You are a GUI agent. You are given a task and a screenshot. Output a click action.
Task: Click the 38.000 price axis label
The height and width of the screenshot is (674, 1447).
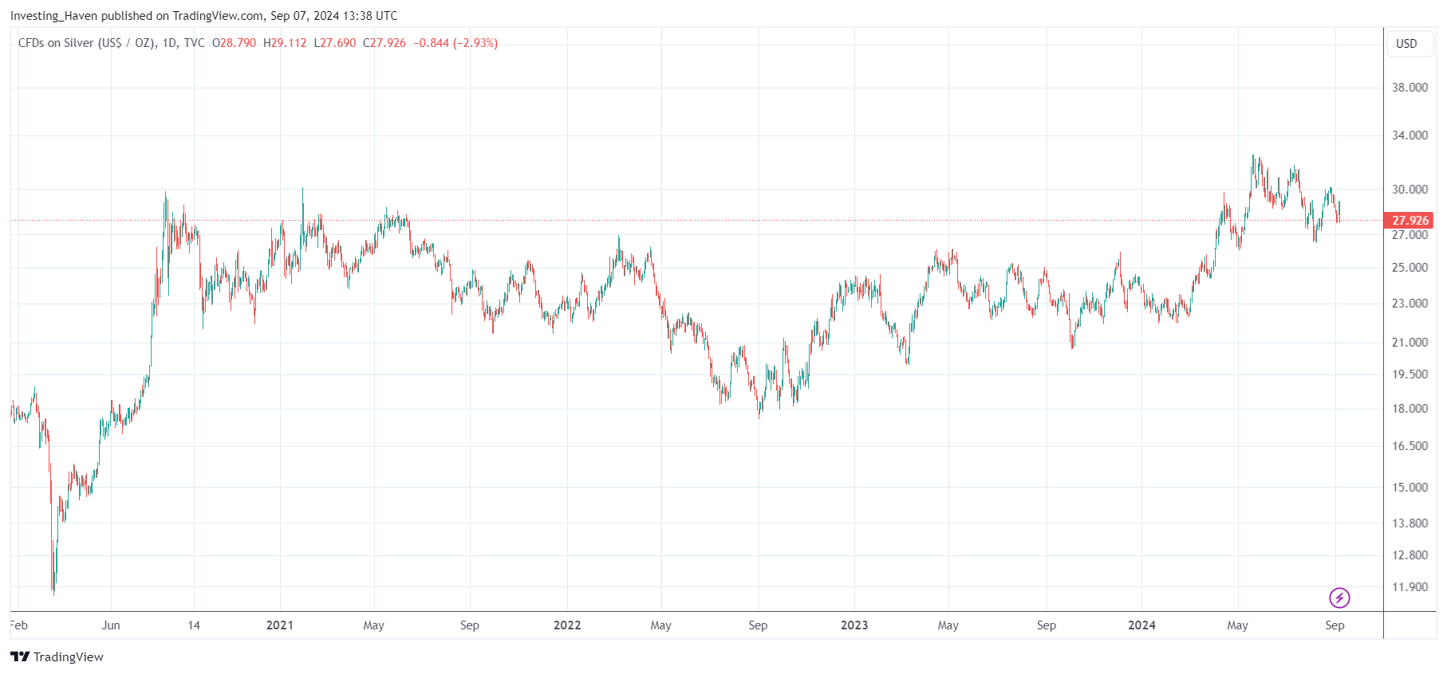(x=1410, y=88)
